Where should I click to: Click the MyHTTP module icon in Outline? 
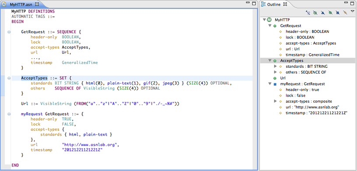pyautogui.click(x=269, y=20)
